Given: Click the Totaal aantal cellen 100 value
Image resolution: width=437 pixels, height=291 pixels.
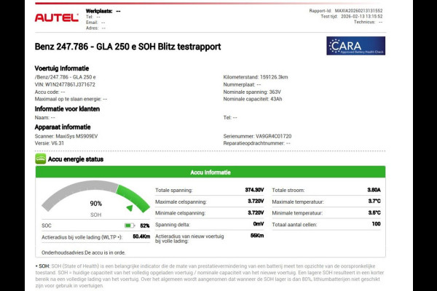Looking at the screenshot, I should (377, 224).
